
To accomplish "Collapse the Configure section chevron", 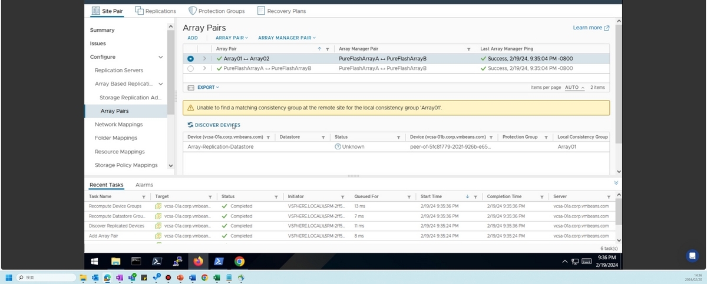I will 161,57.
